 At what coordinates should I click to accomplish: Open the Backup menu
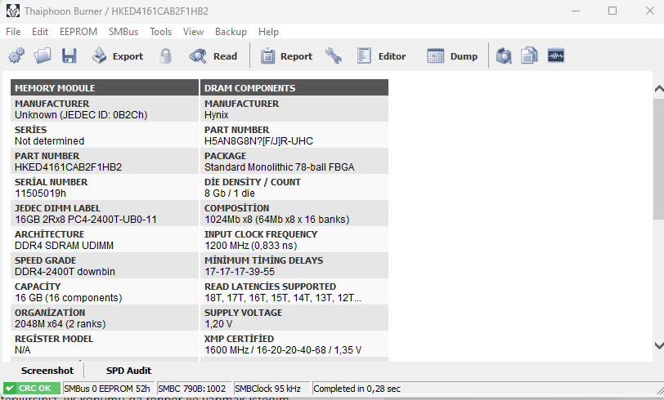point(231,32)
